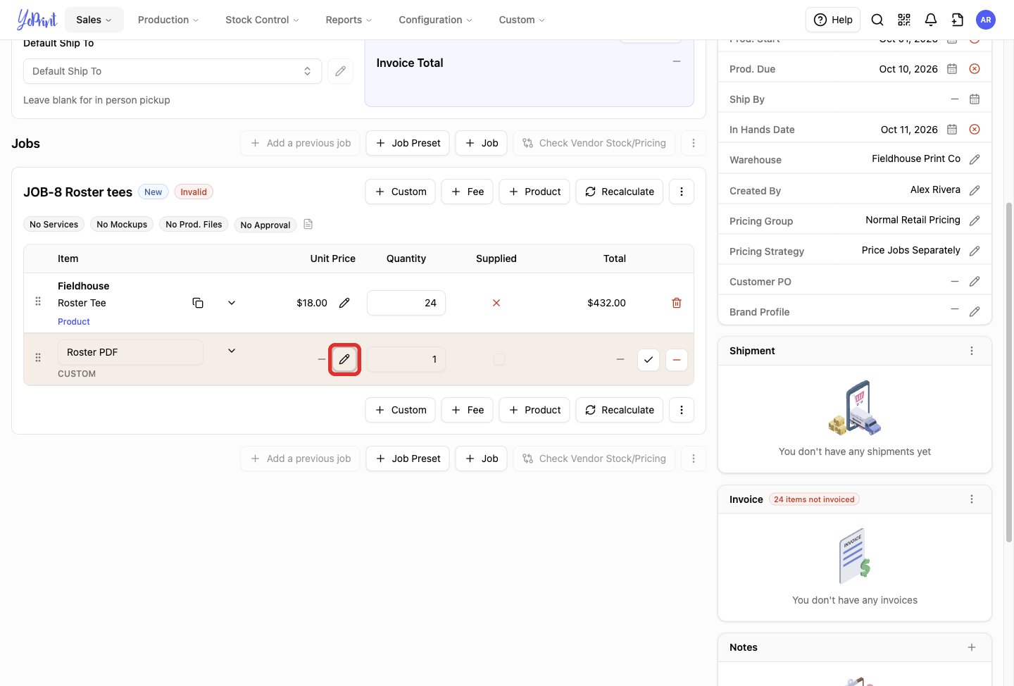
Task: Open the Shipment panel options menu
Action: [972, 351]
